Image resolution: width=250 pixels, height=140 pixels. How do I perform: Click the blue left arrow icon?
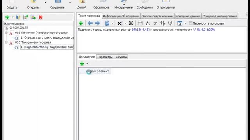click(x=90, y=23)
